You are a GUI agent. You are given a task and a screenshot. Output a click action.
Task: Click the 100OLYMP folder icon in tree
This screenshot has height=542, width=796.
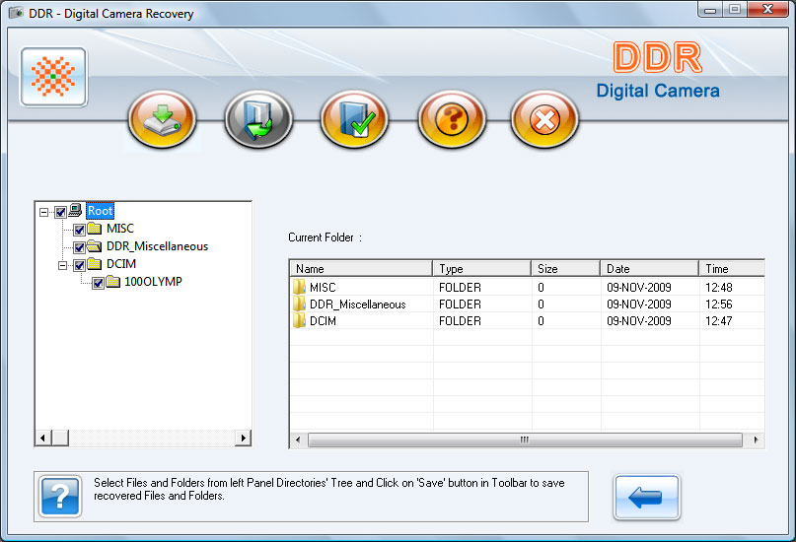[x=112, y=282]
